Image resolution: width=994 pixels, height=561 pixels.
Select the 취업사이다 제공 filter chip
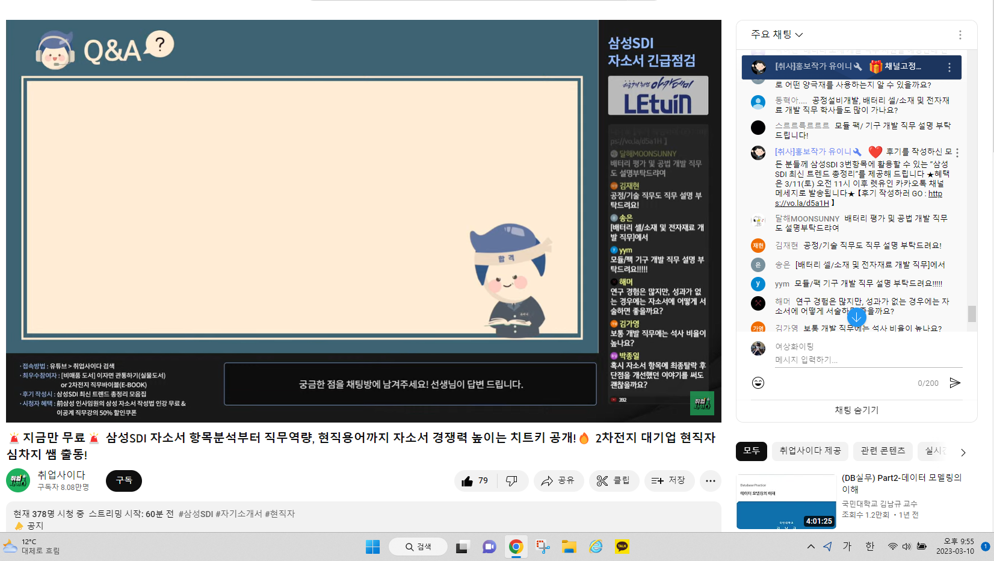pos(810,451)
